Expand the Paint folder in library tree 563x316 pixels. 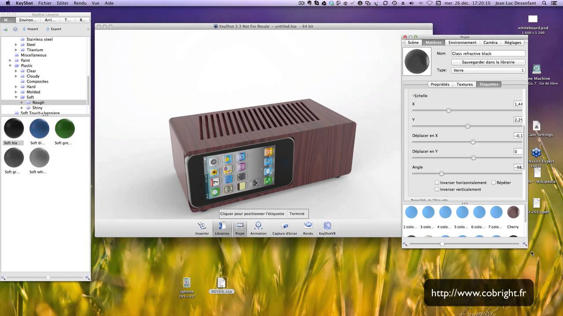[11, 61]
